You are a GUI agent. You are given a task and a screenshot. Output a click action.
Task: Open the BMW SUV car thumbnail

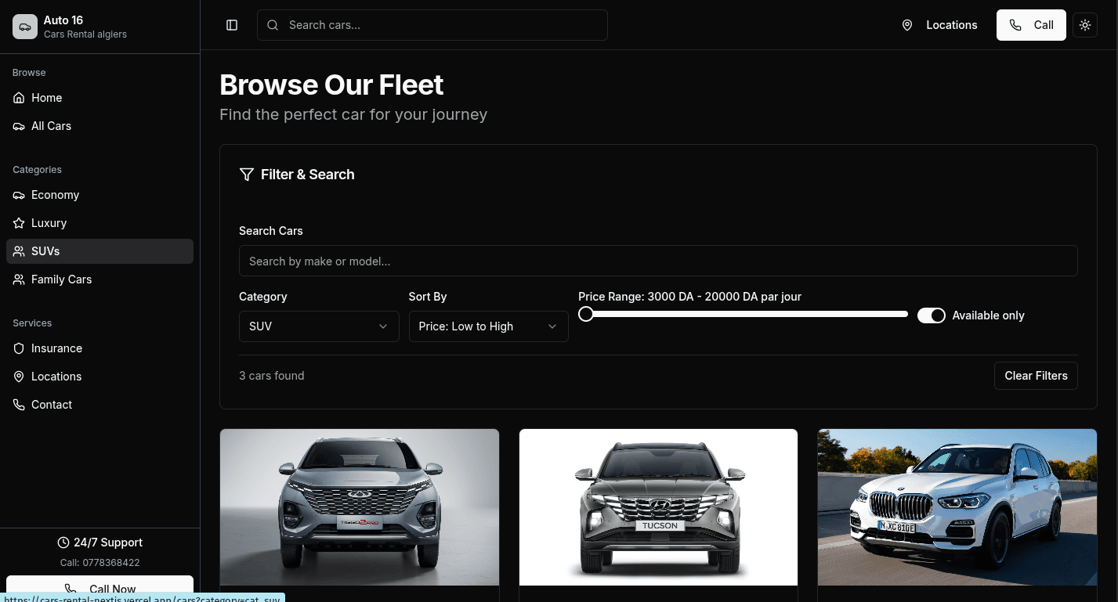957,507
